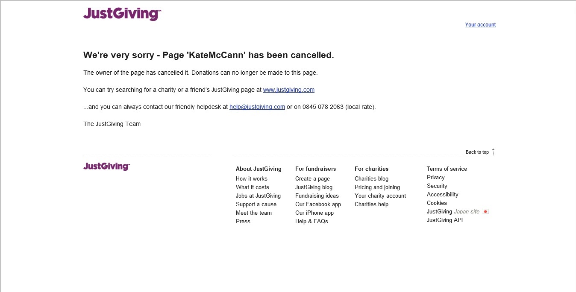Click the Back to top arrow
576x292 pixels.
point(493,152)
